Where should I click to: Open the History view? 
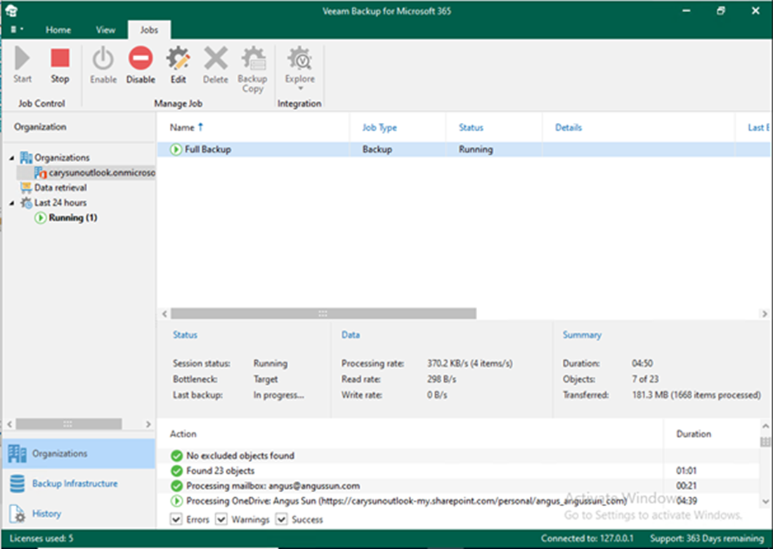79,514
